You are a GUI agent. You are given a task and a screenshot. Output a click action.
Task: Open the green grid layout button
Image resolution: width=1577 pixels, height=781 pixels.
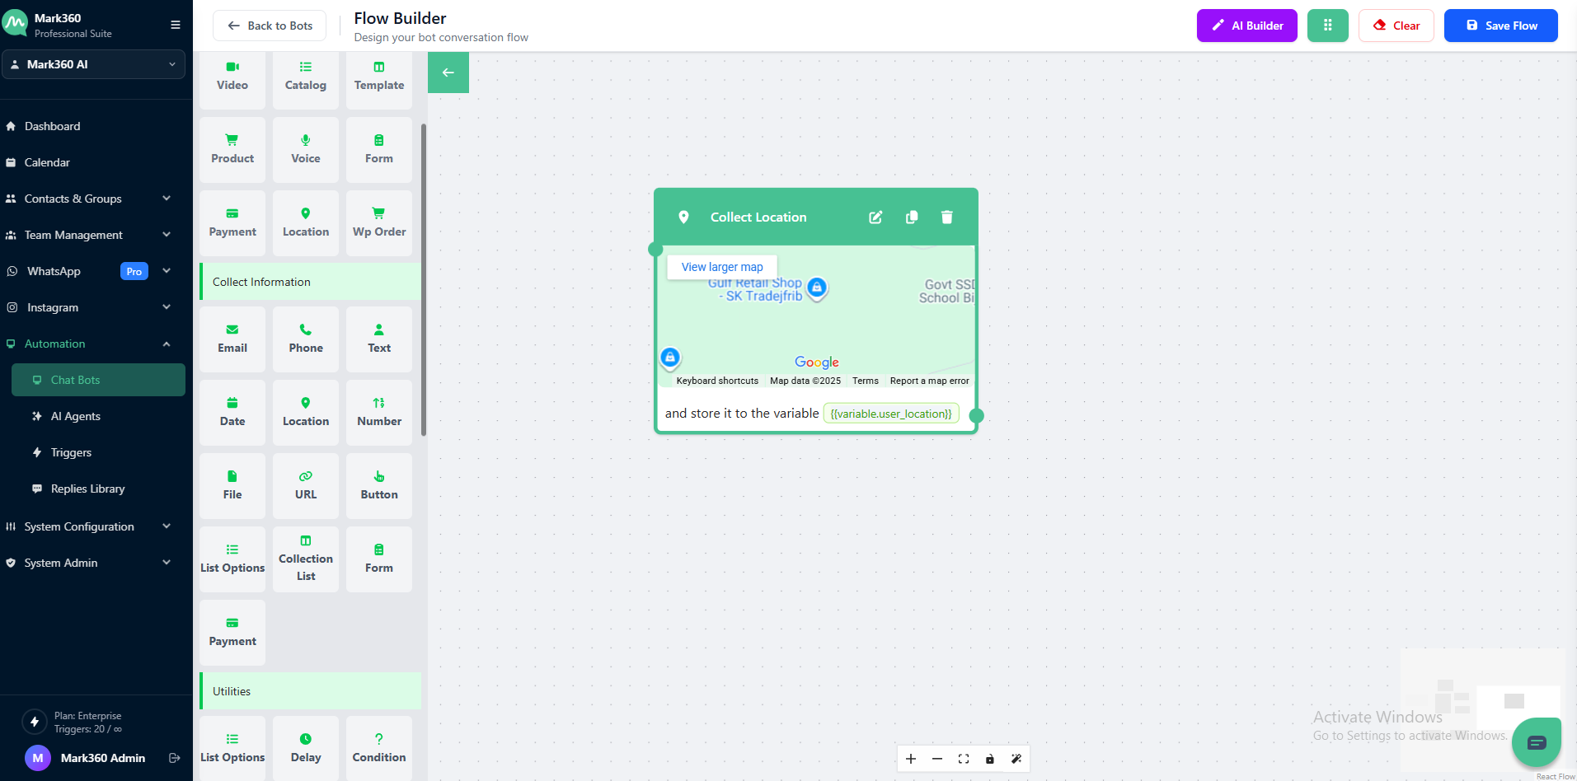(x=1327, y=26)
